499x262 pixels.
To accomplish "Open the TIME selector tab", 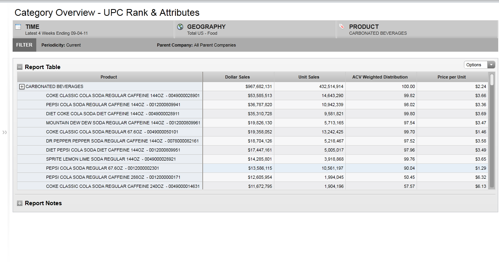I will coord(93,30).
